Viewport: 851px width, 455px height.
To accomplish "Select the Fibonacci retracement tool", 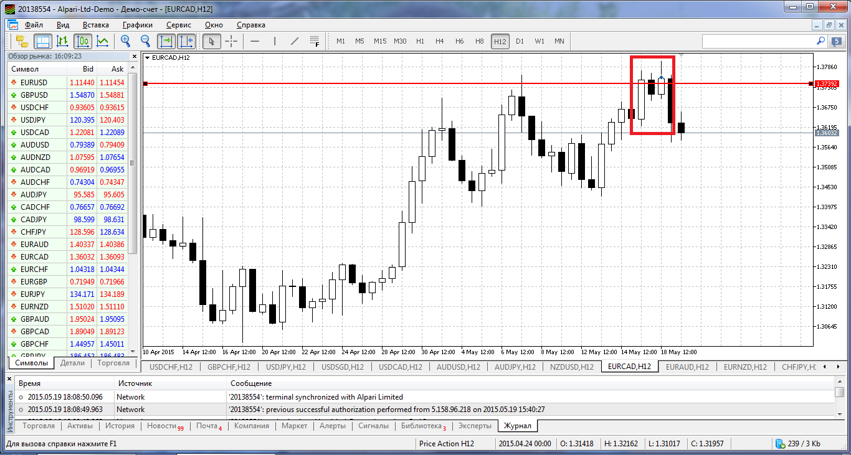I will click(x=315, y=42).
